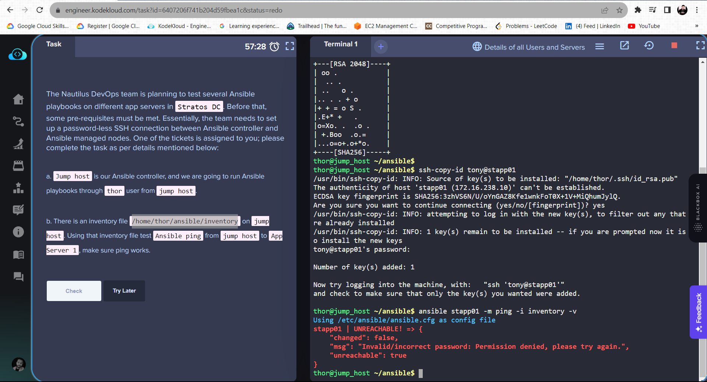Image resolution: width=707 pixels, height=382 pixels.
Task: Reset the terminal with restore icon
Action: pyautogui.click(x=649, y=46)
